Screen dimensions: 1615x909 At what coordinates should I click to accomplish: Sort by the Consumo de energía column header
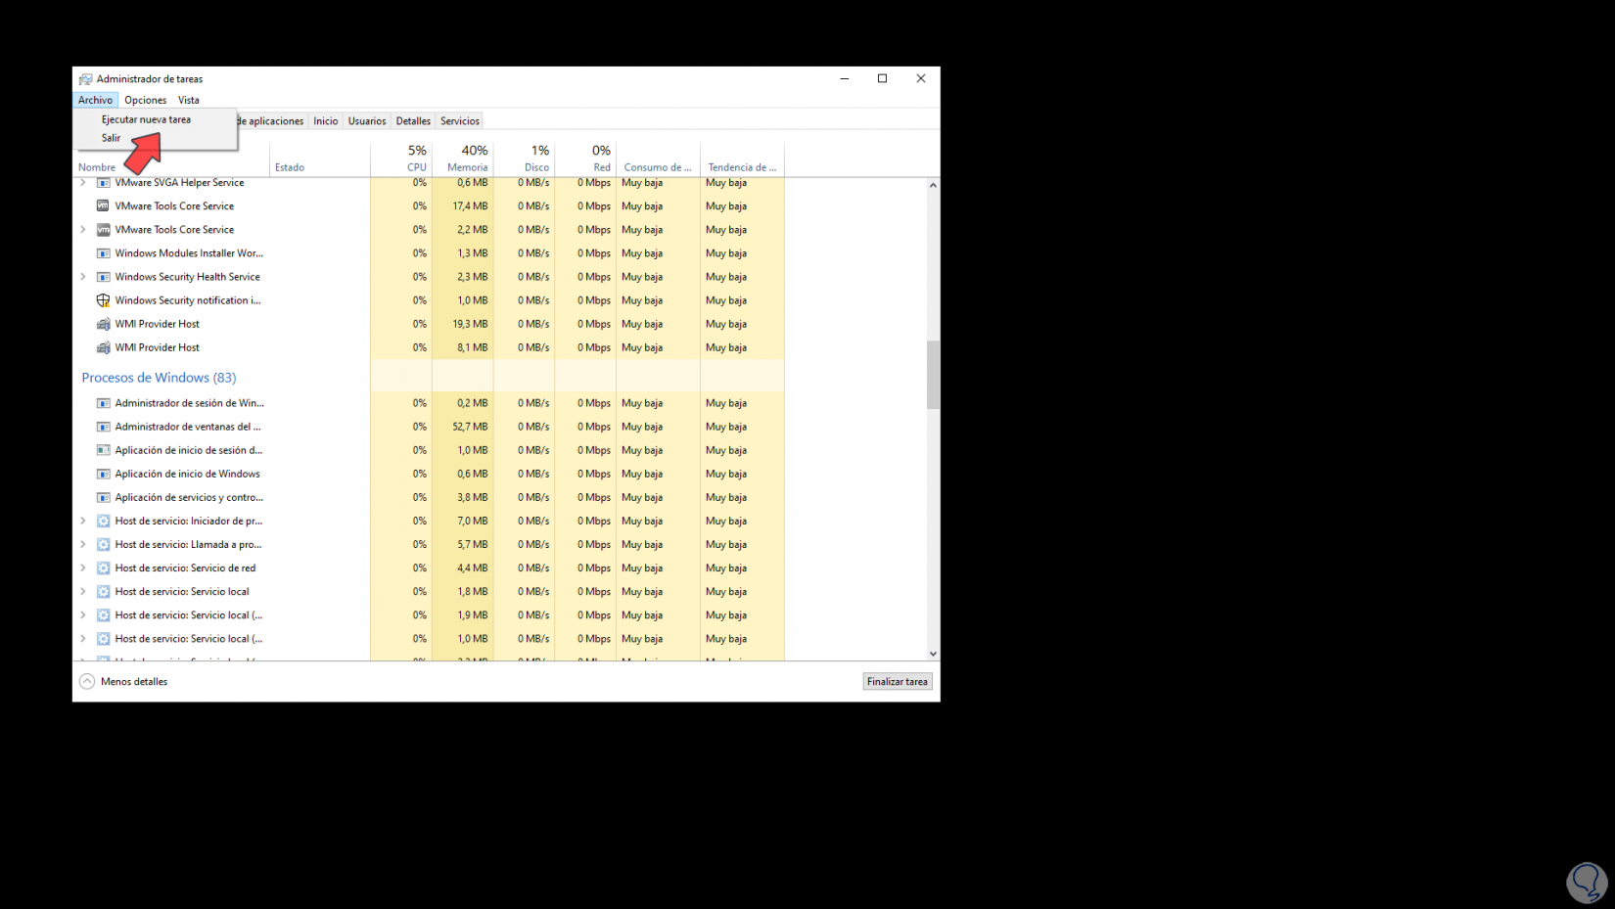click(x=658, y=159)
